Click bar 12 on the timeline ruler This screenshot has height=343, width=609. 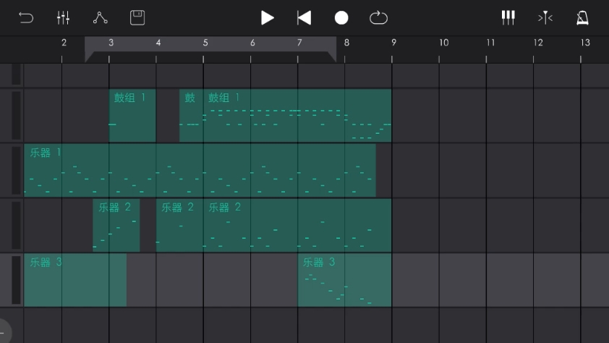(538, 43)
